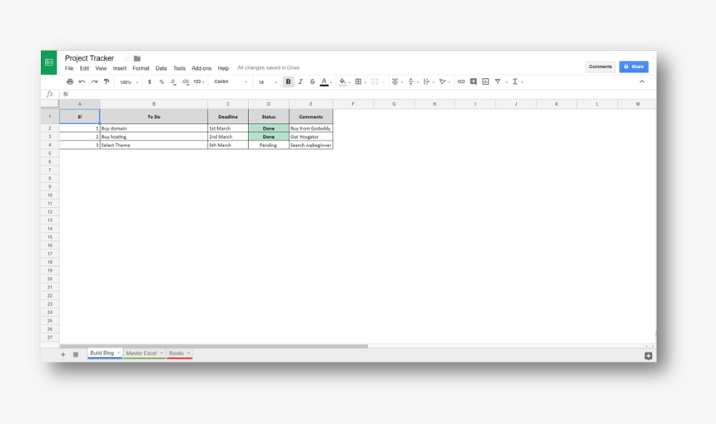Image resolution: width=716 pixels, height=424 pixels.
Task: Open vertical align options
Action: [411, 81]
